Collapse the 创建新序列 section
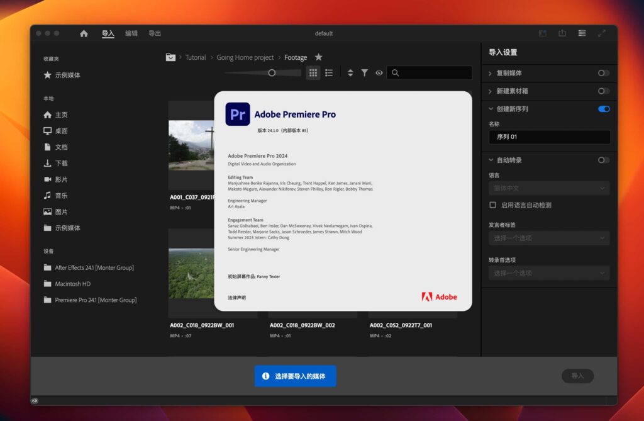The width and height of the screenshot is (644, 421). (x=492, y=109)
